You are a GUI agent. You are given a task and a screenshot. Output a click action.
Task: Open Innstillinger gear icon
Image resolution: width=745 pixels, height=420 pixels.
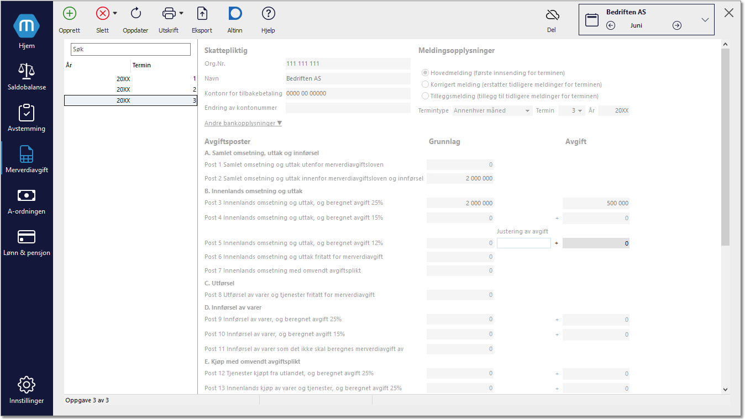pyautogui.click(x=27, y=385)
